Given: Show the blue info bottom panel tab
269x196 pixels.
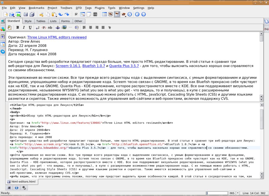Looking at the screenshot, I should (x=17, y=188).
